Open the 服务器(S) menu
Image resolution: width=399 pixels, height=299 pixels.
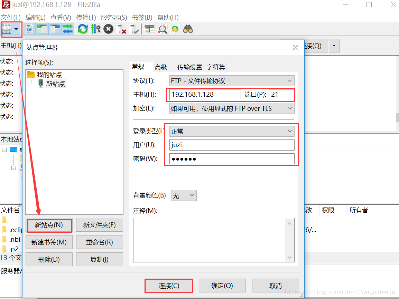(x=114, y=17)
